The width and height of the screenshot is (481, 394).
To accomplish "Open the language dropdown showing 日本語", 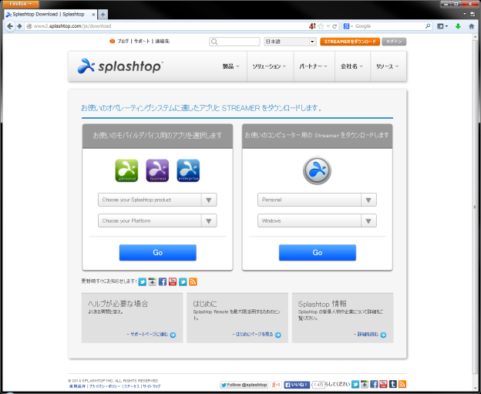I will (290, 42).
